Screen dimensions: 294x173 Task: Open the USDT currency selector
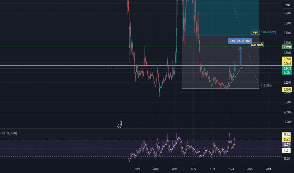pyautogui.click(x=287, y=5)
